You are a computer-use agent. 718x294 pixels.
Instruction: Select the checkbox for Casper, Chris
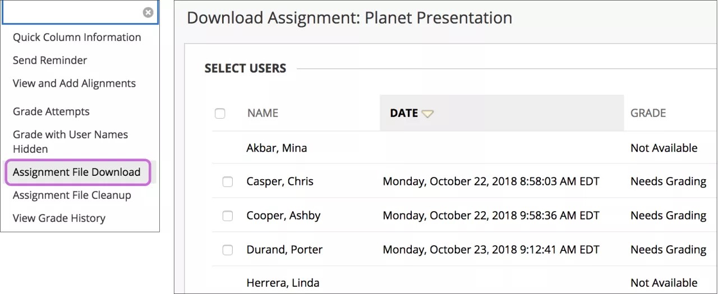tap(228, 181)
